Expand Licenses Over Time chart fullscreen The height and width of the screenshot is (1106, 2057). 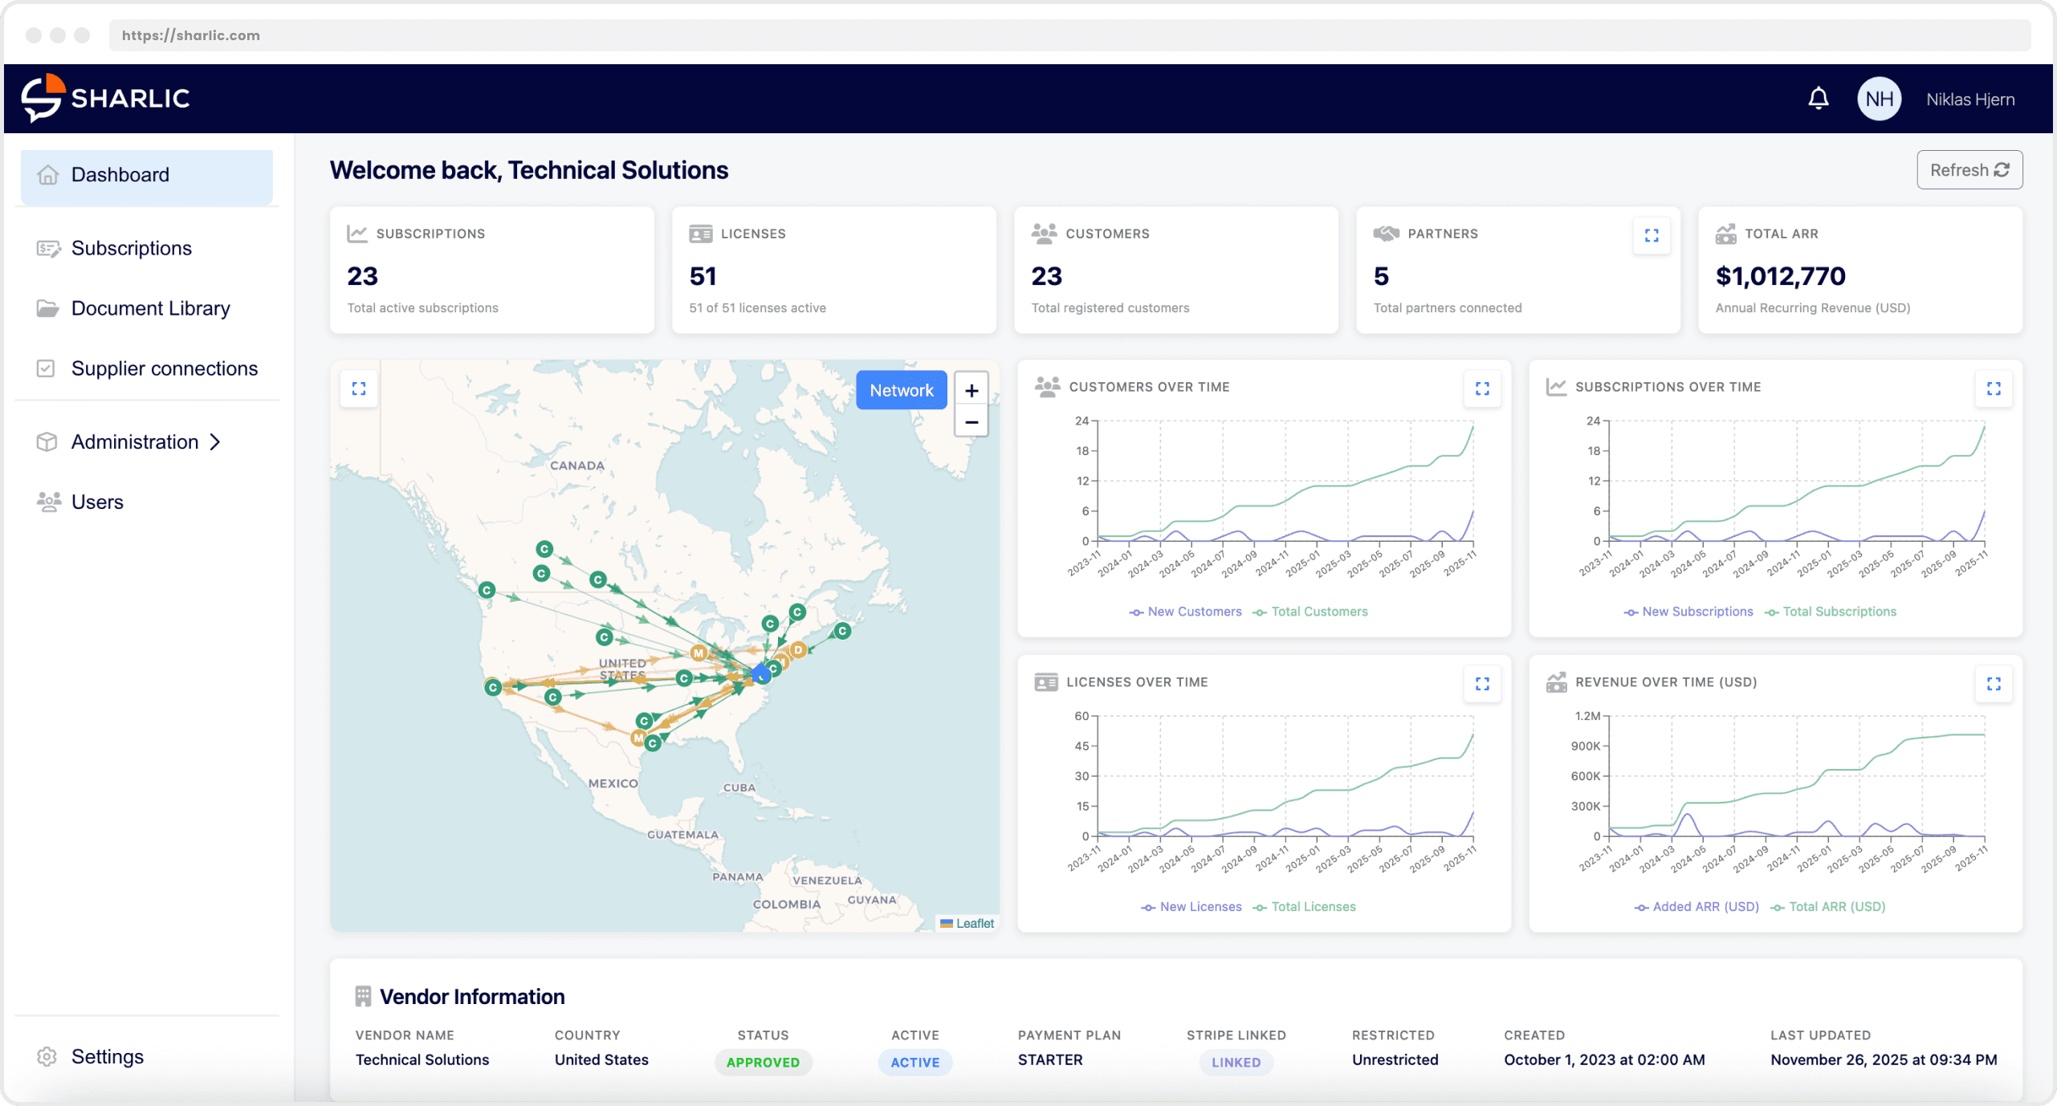(x=1482, y=684)
